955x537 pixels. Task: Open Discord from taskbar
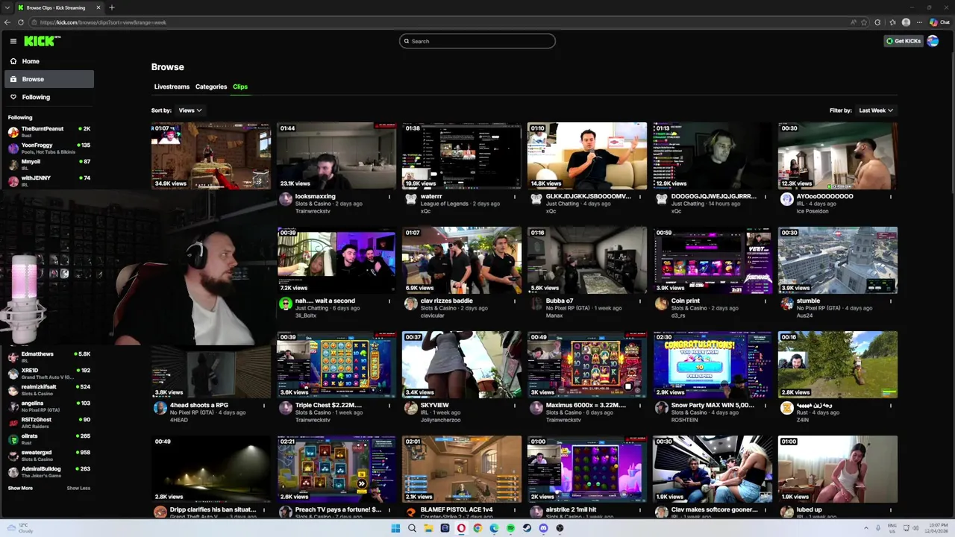pos(543,528)
